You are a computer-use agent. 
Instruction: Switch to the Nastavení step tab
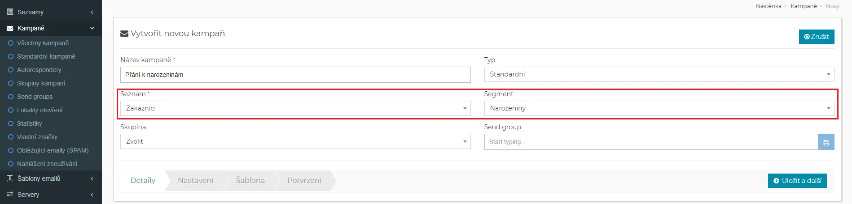(x=195, y=181)
